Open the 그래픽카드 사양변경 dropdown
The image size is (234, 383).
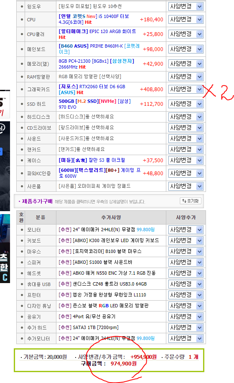tap(186, 89)
